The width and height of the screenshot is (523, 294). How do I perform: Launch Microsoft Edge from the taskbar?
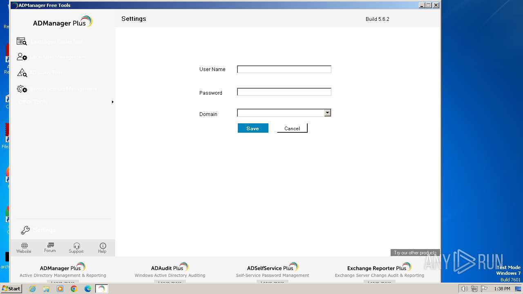88,289
